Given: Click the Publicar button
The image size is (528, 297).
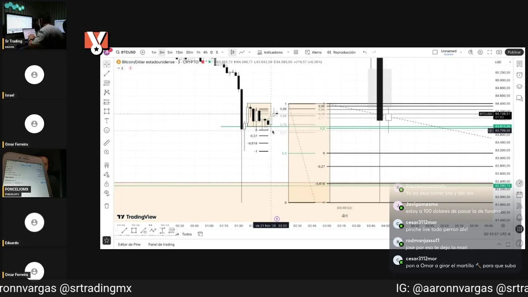Looking at the screenshot, I should pyautogui.click(x=514, y=52).
